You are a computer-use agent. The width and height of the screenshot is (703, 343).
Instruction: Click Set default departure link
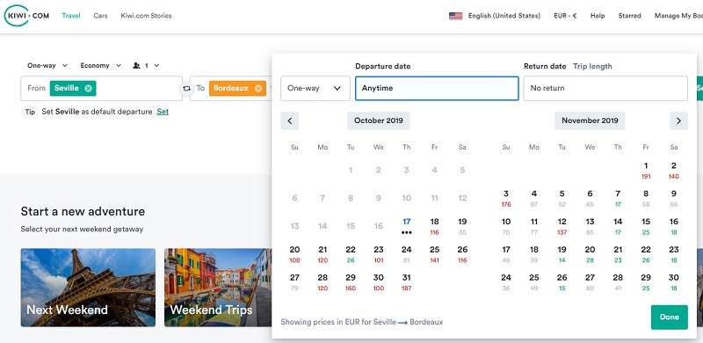point(163,112)
